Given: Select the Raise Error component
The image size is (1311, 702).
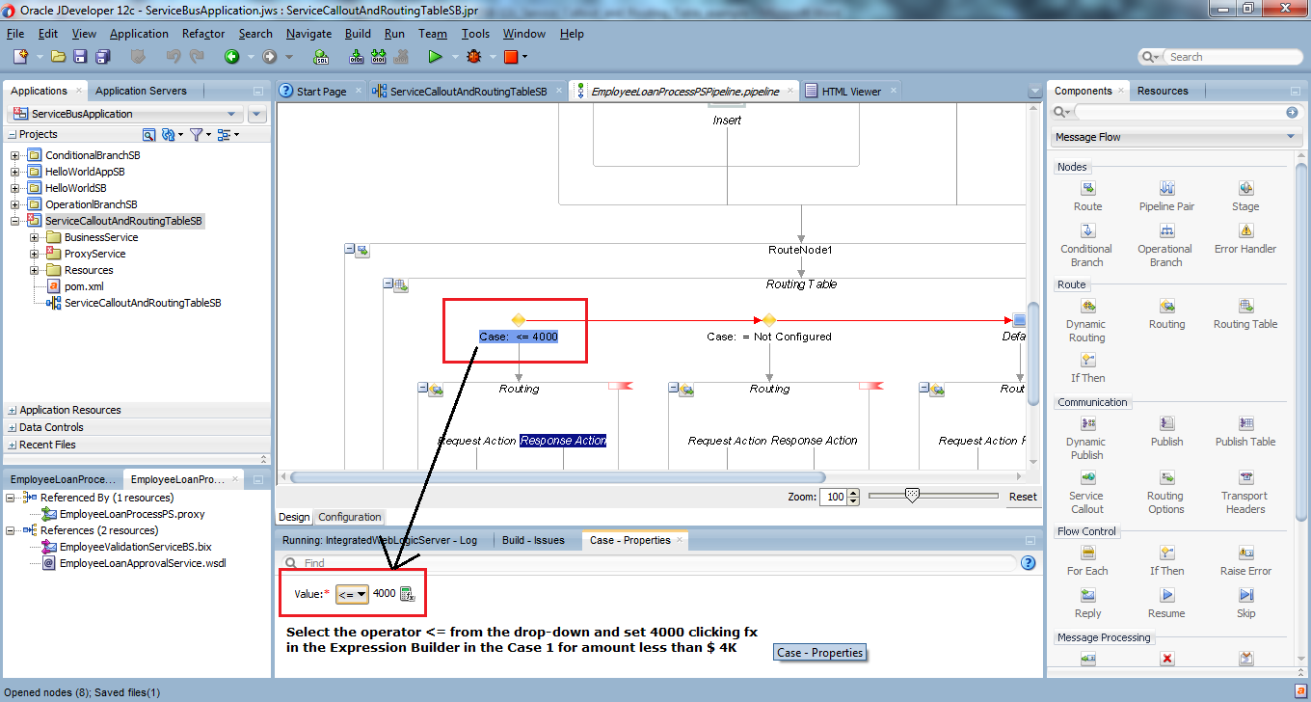Looking at the screenshot, I should tap(1245, 560).
